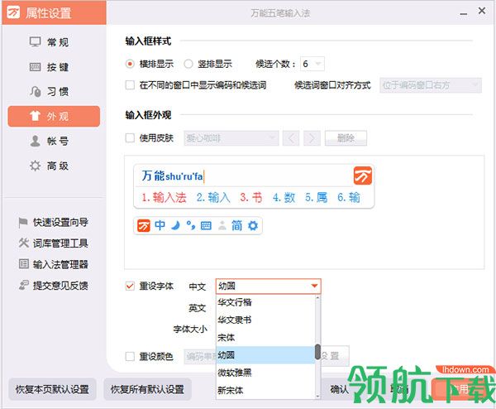
Task: Click candidate 1. 输入法 in preview
Action: [164, 198]
